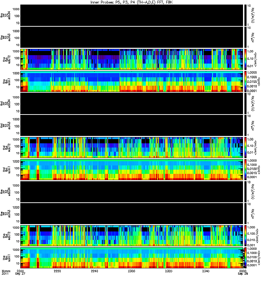263x281 pixels.
Task: Click the "thd fbk scm1" y-axis label
Action: coord(7,170)
